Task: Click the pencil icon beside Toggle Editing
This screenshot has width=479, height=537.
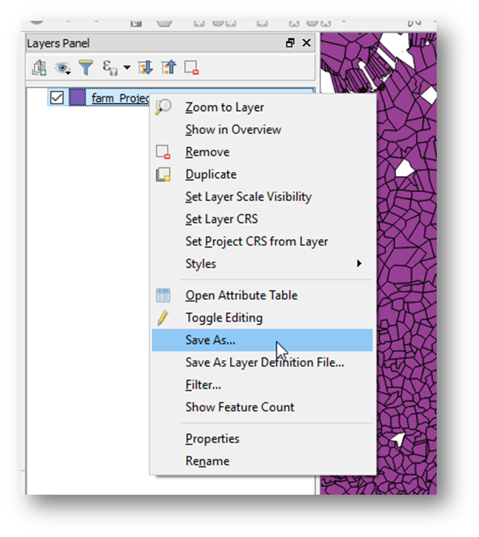Action: (x=163, y=318)
